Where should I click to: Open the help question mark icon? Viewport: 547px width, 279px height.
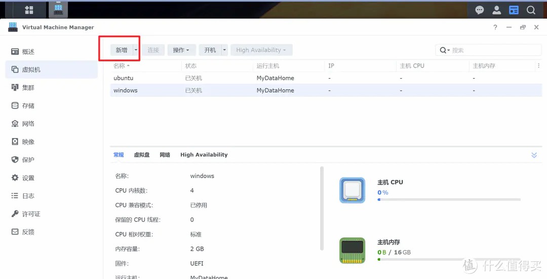point(495,28)
